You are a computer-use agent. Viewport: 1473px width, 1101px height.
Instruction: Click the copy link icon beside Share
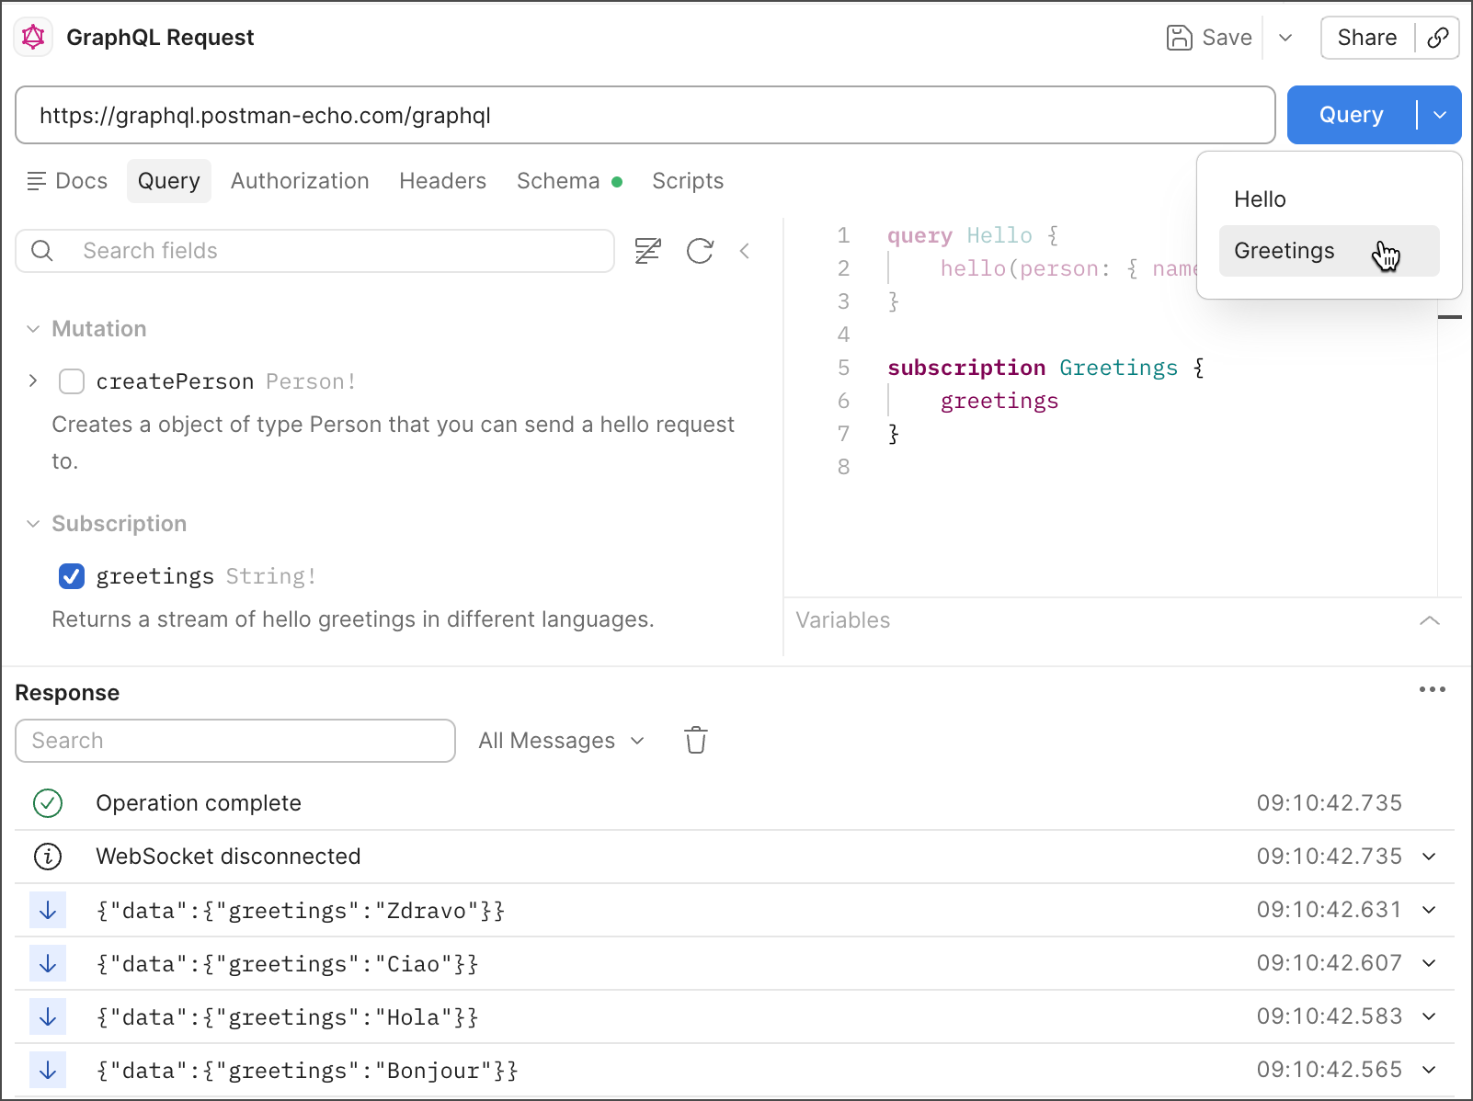pos(1438,38)
